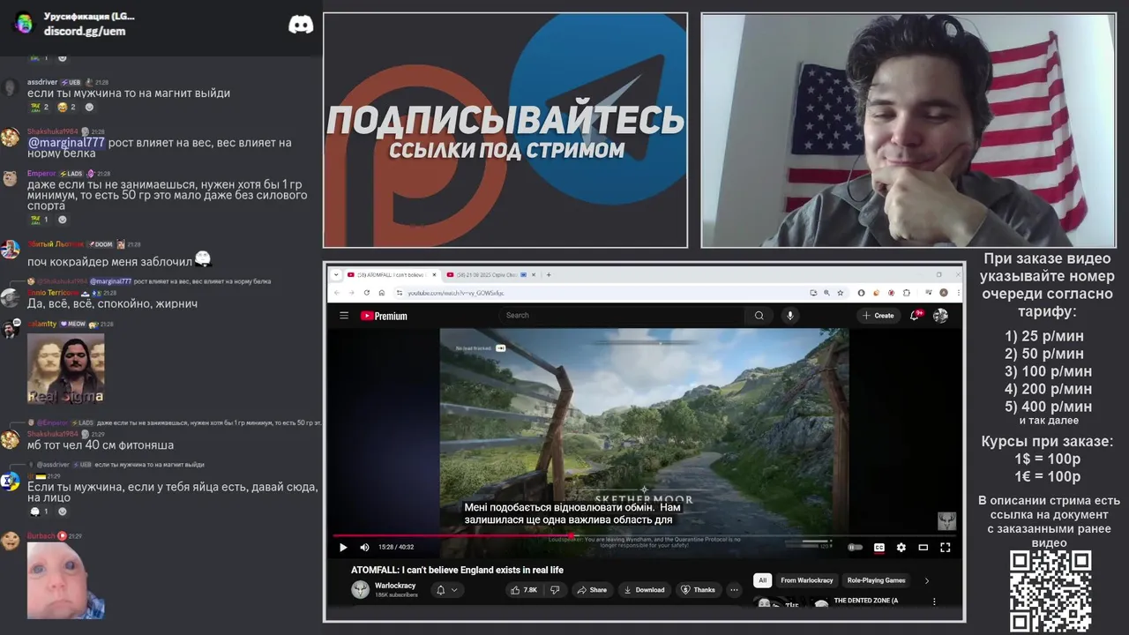Image resolution: width=1129 pixels, height=635 pixels.
Task: Toggle closed captions CC button
Action: (879, 548)
